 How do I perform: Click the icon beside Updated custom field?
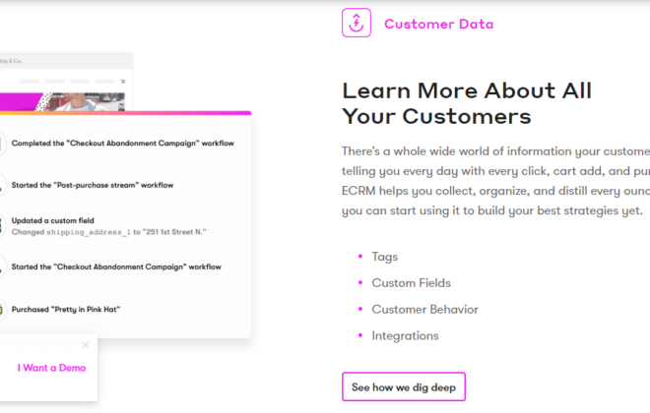click(1, 225)
